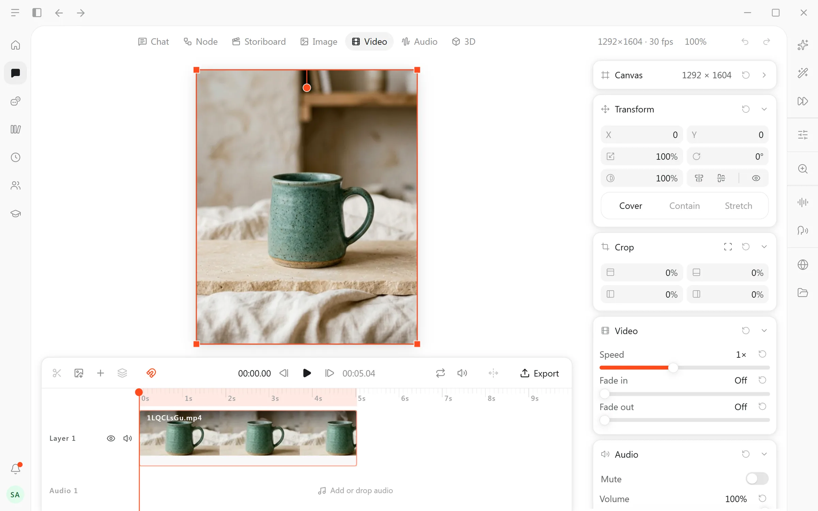818x511 pixels.
Task: Open the magic wand tool on right rail
Action: click(x=803, y=73)
